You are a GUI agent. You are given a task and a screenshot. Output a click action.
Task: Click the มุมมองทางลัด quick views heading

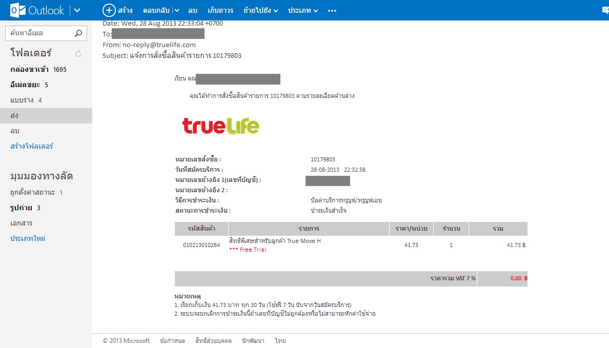[42, 176]
